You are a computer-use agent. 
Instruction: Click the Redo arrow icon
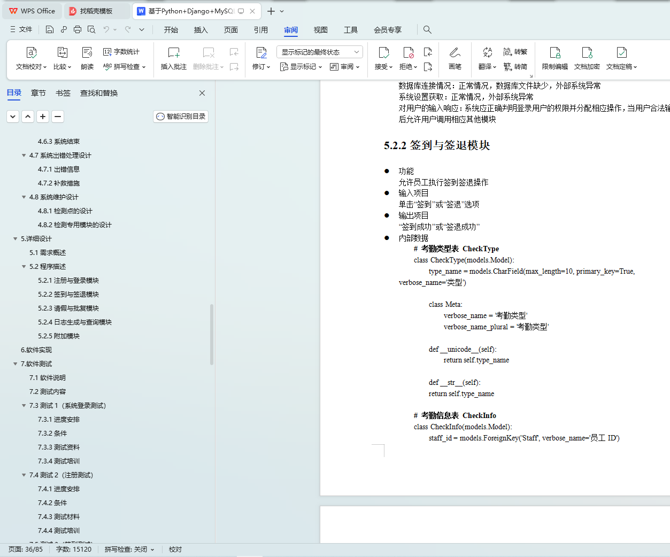pyautogui.click(x=128, y=29)
